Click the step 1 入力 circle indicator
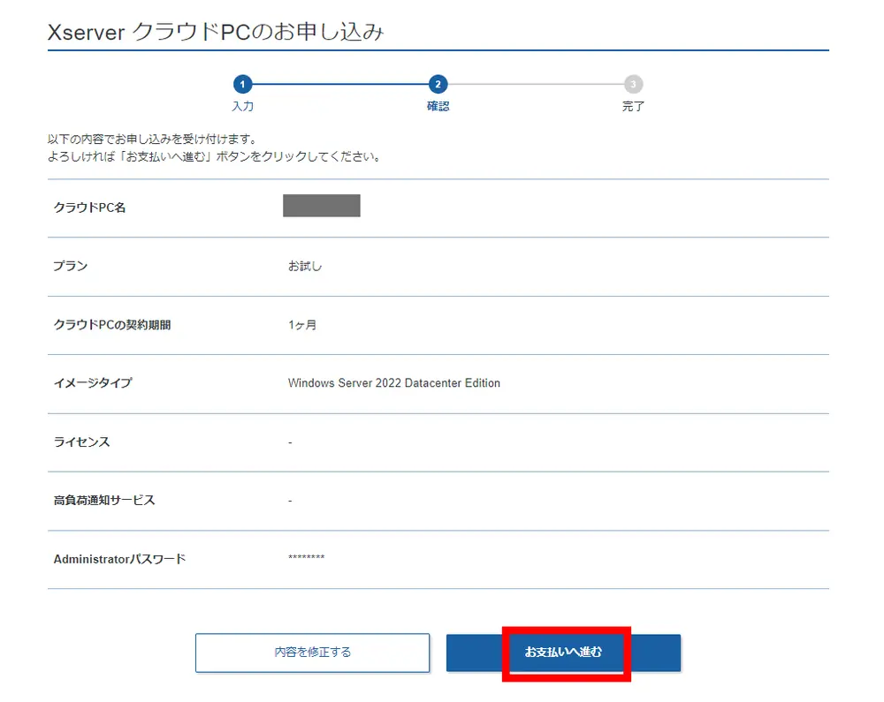 click(x=243, y=86)
